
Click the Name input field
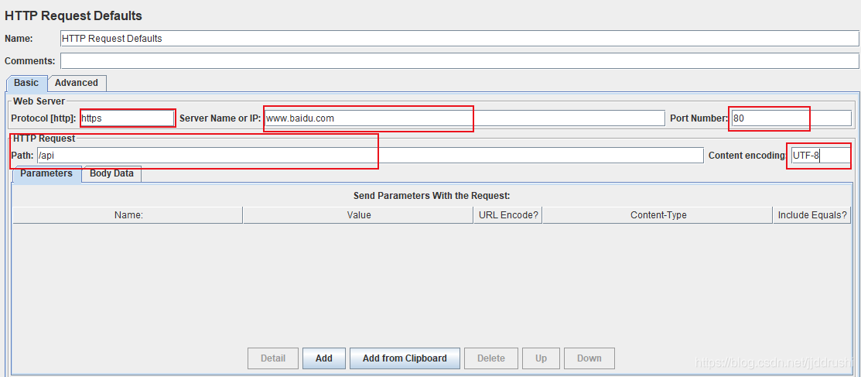(459, 39)
